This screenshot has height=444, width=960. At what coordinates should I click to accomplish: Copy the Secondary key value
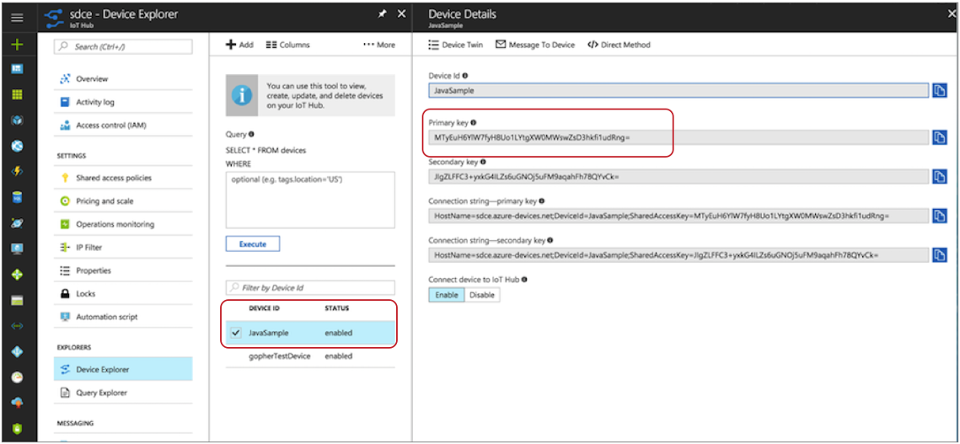click(940, 176)
